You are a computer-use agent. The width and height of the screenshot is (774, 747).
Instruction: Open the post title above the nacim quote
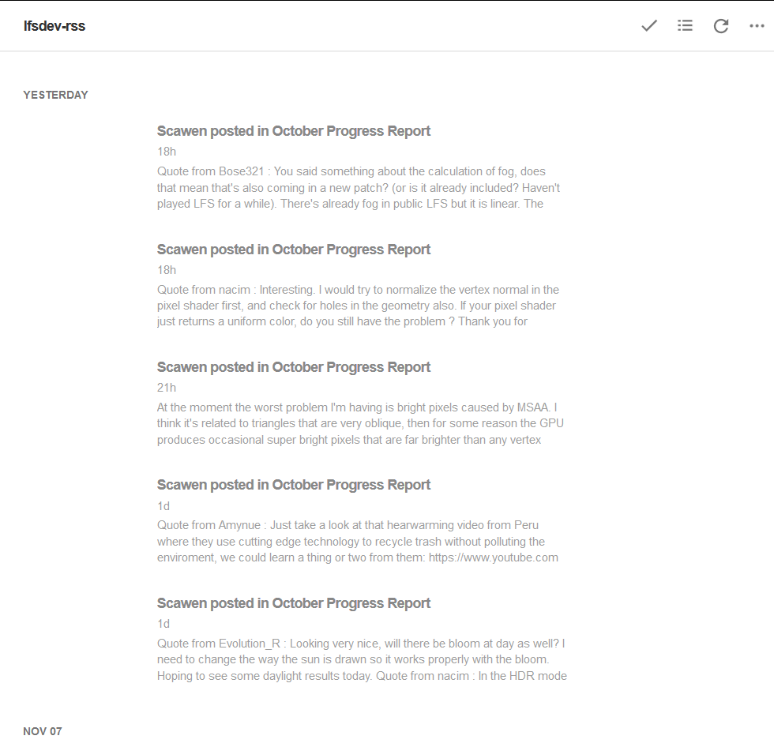coord(294,250)
